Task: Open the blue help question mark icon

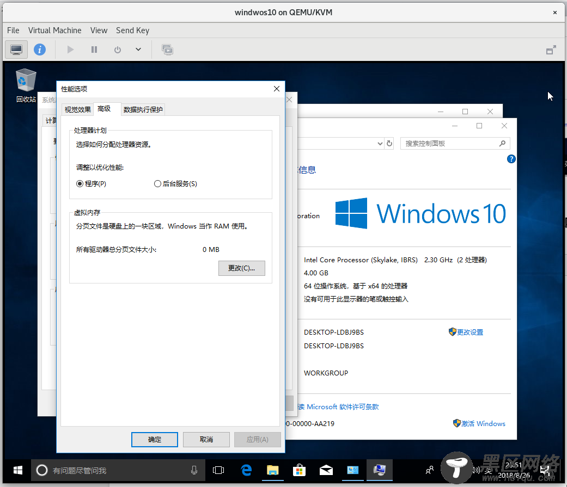Action: 511,159
